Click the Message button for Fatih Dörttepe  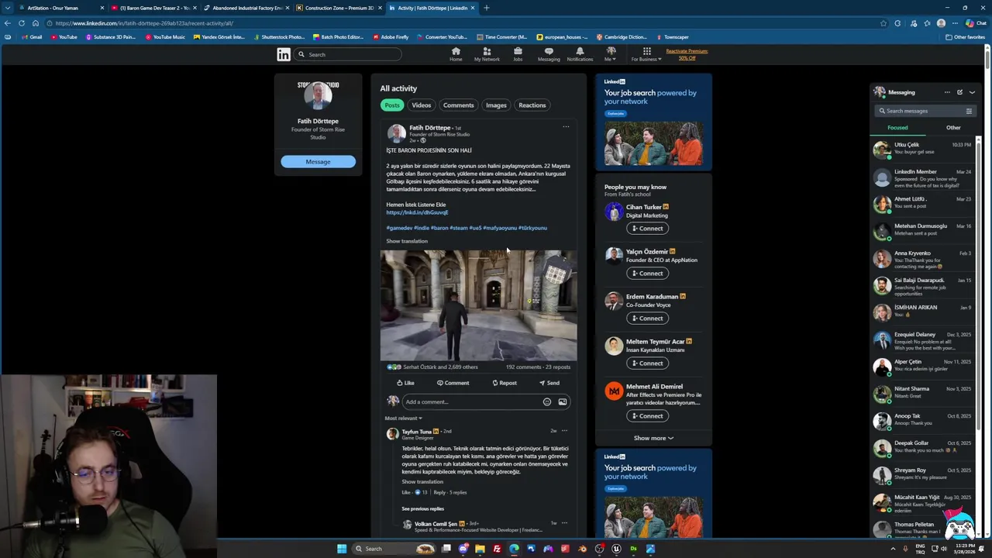pos(318,162)
